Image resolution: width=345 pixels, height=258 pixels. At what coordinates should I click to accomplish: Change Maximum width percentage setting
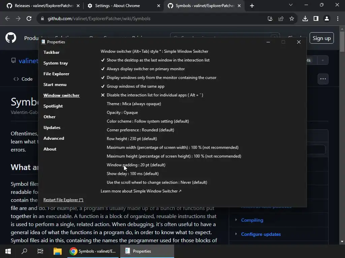[x=172, y=147]
